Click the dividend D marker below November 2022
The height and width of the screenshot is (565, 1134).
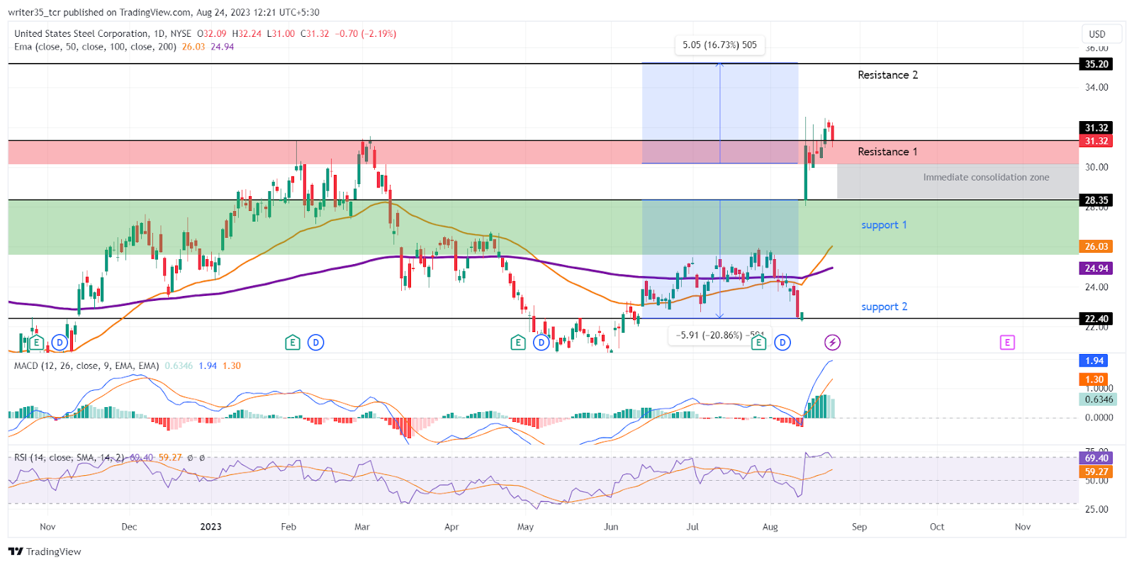click(x=60, y=343)
